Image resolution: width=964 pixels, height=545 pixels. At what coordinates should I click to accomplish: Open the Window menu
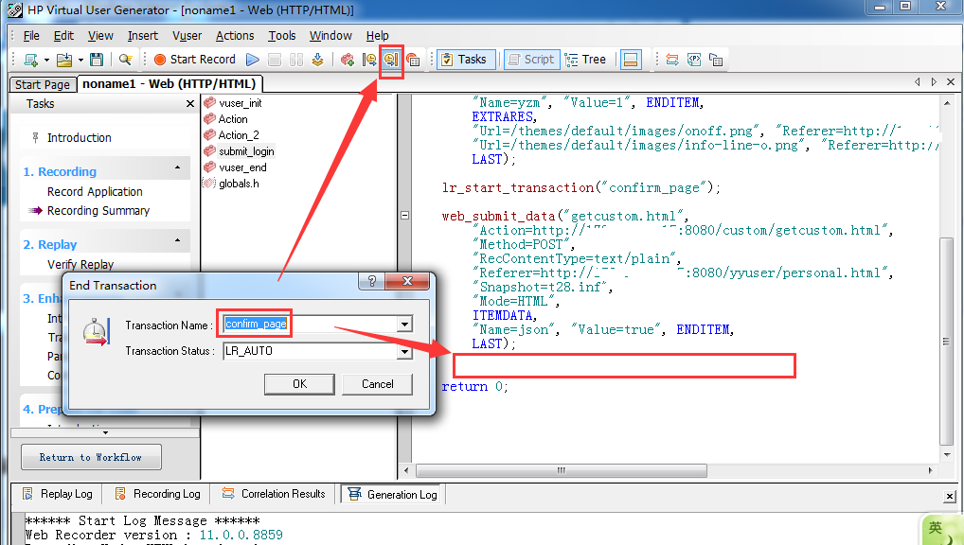pyautogui.click(x=330, y=36)
